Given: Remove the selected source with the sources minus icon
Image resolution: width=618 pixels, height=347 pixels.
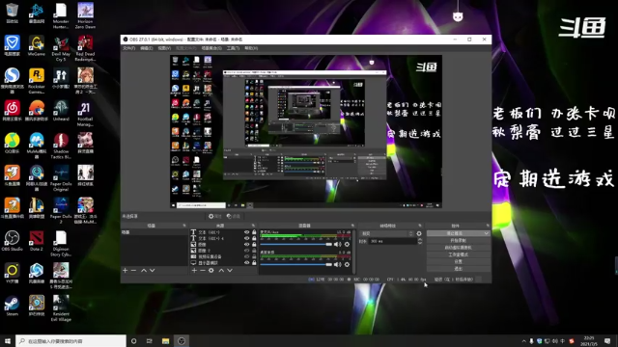Looking at the screenshot, I should click(203, 270).
